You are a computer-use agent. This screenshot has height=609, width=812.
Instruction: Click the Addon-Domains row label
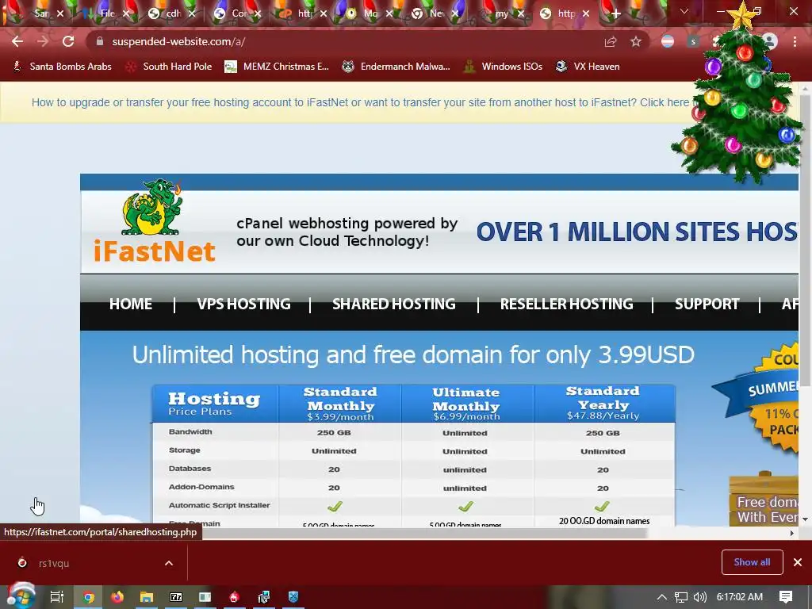pyautogui.click(x=201, y=487)
